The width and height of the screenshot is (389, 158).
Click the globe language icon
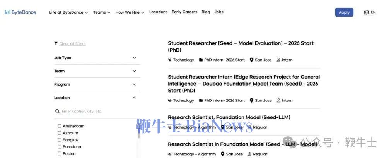(366, 12)
